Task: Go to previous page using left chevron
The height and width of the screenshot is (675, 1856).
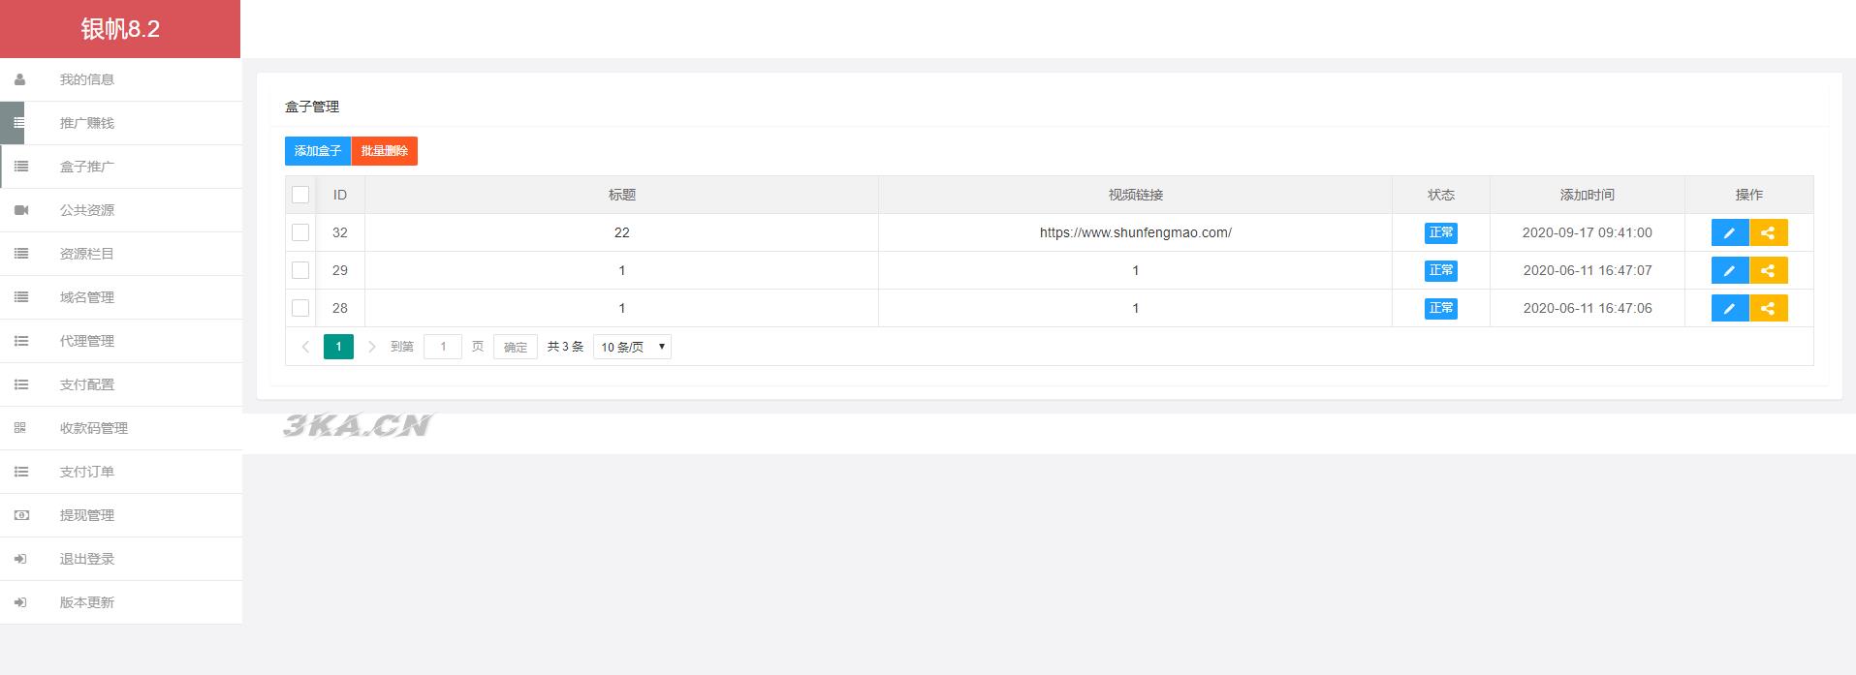Action: 305,347
